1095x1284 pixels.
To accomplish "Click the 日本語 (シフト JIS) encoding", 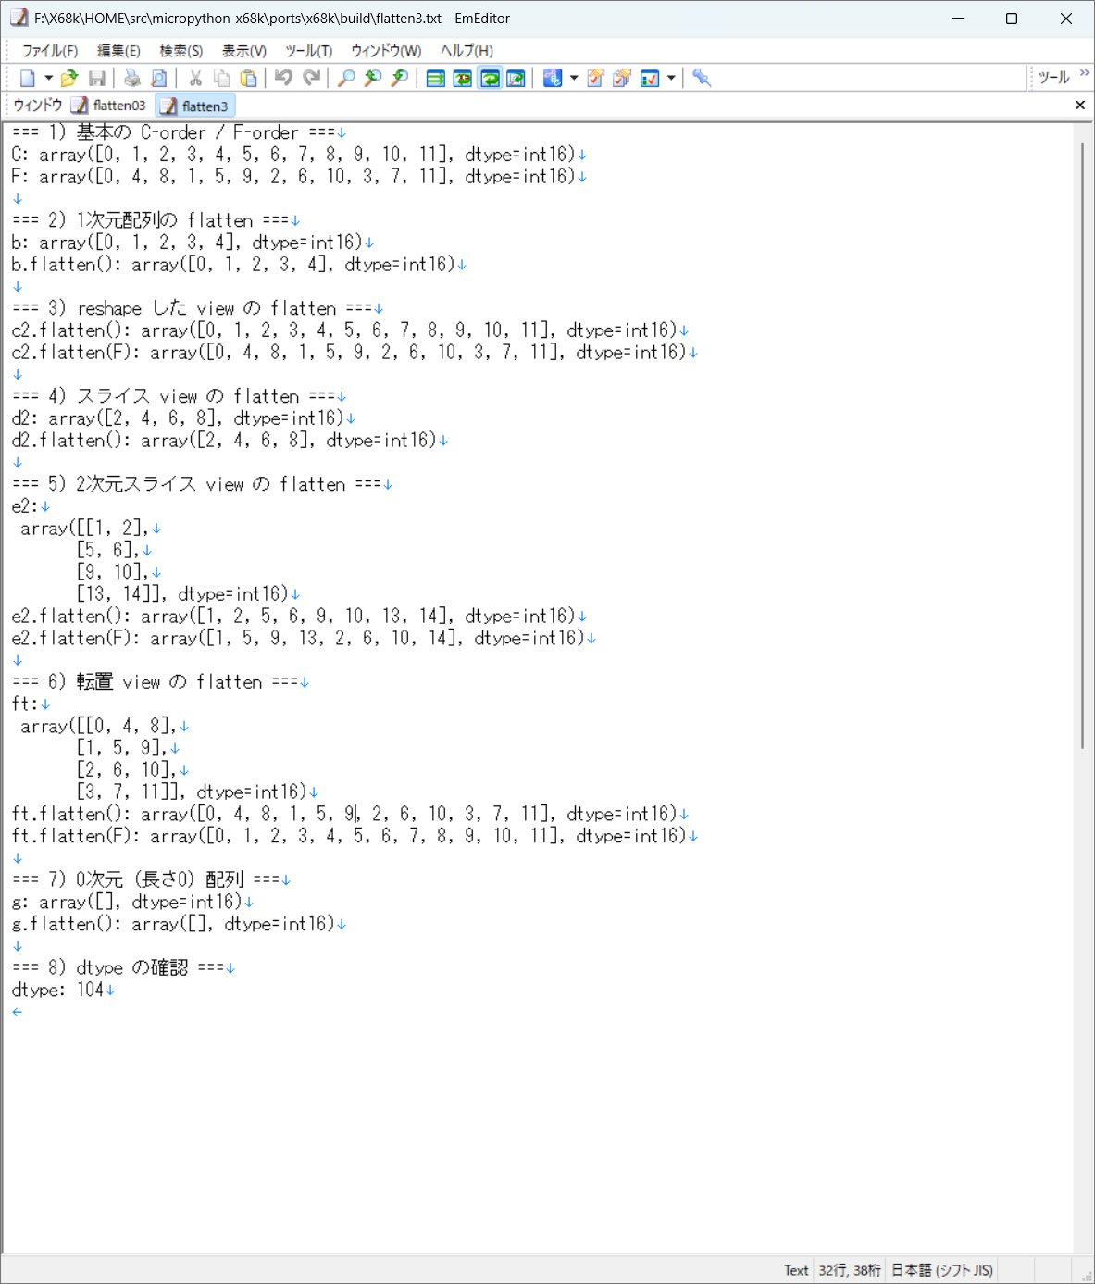I will click(942, 1270).
